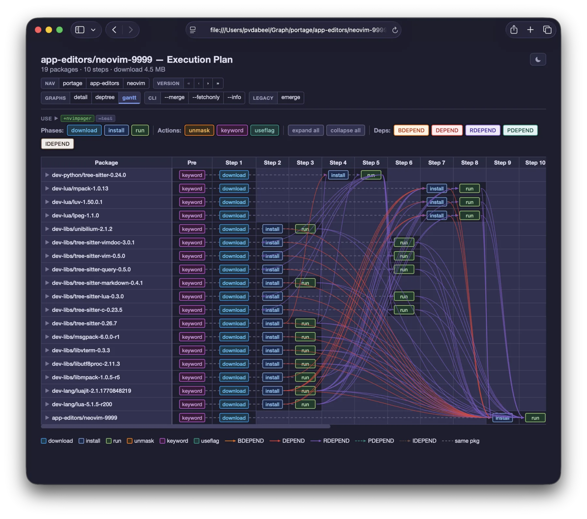Click mpack-1.0.13 run block in Step 8

[x=469, y=189]
